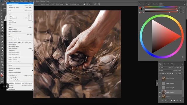Expand the Preferences submenu
The image size is (187, 105).
coord(20,89)
